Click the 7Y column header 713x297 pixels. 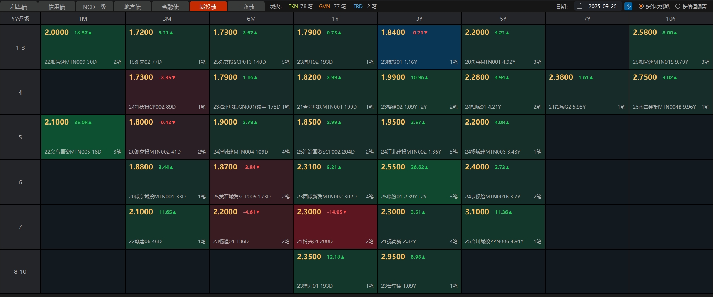(x=587, y=19)
